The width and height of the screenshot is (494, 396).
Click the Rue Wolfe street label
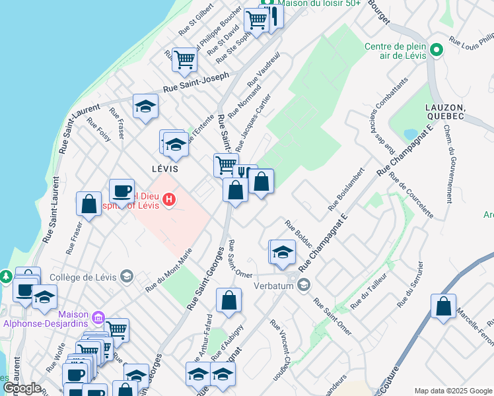point(55,358)
